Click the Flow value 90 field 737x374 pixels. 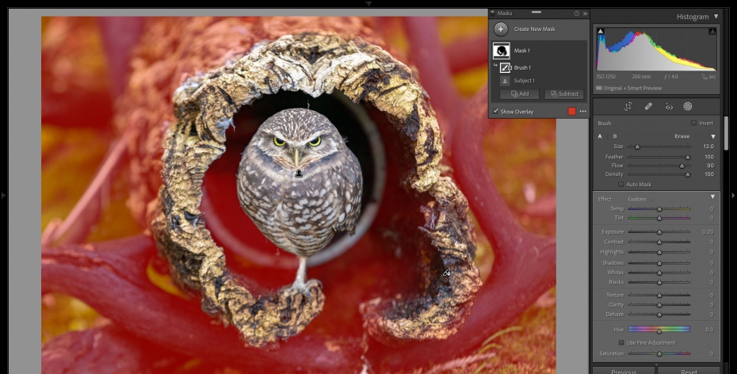(710, 166)
